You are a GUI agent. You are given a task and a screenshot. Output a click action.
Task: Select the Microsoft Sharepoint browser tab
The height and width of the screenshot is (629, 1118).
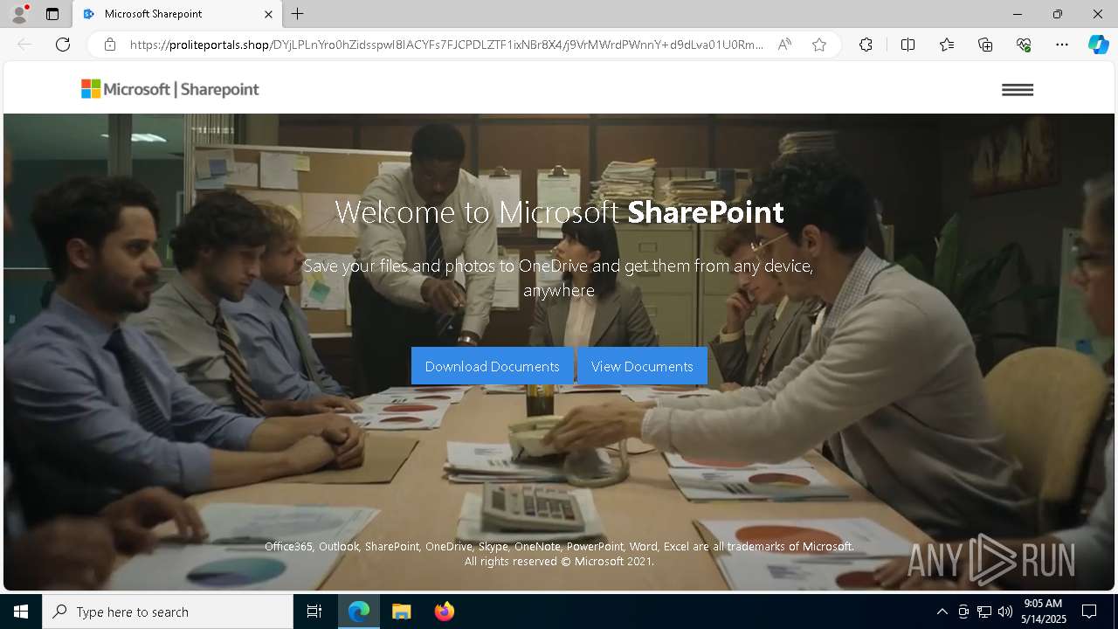click(177, 14)
